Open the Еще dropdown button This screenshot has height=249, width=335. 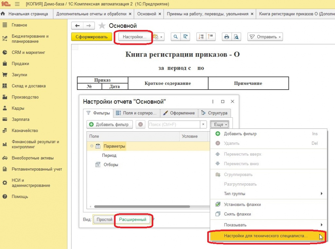coord(220,124)
